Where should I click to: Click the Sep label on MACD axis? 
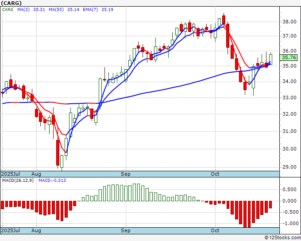tap(126, 230)
